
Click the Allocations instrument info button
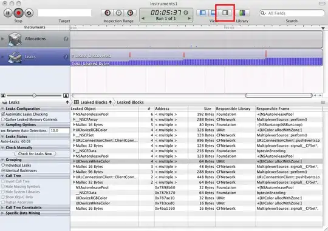[66, 39]
